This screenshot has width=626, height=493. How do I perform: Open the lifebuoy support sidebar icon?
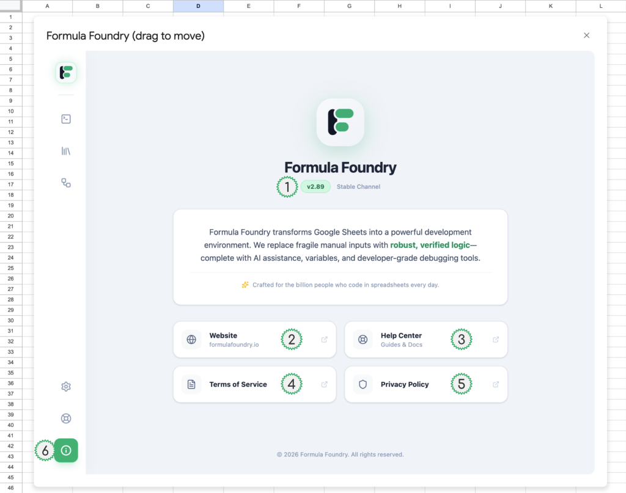coord(66,418)
